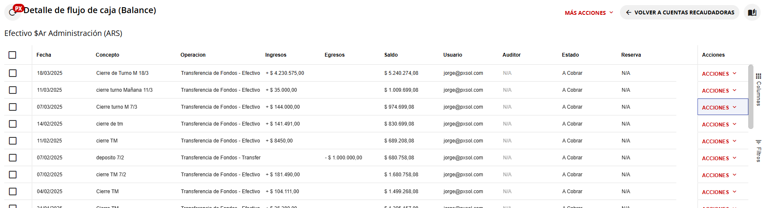
Task: Expand the MÁS ACCIONES dropdown
Action: (589, 13)
